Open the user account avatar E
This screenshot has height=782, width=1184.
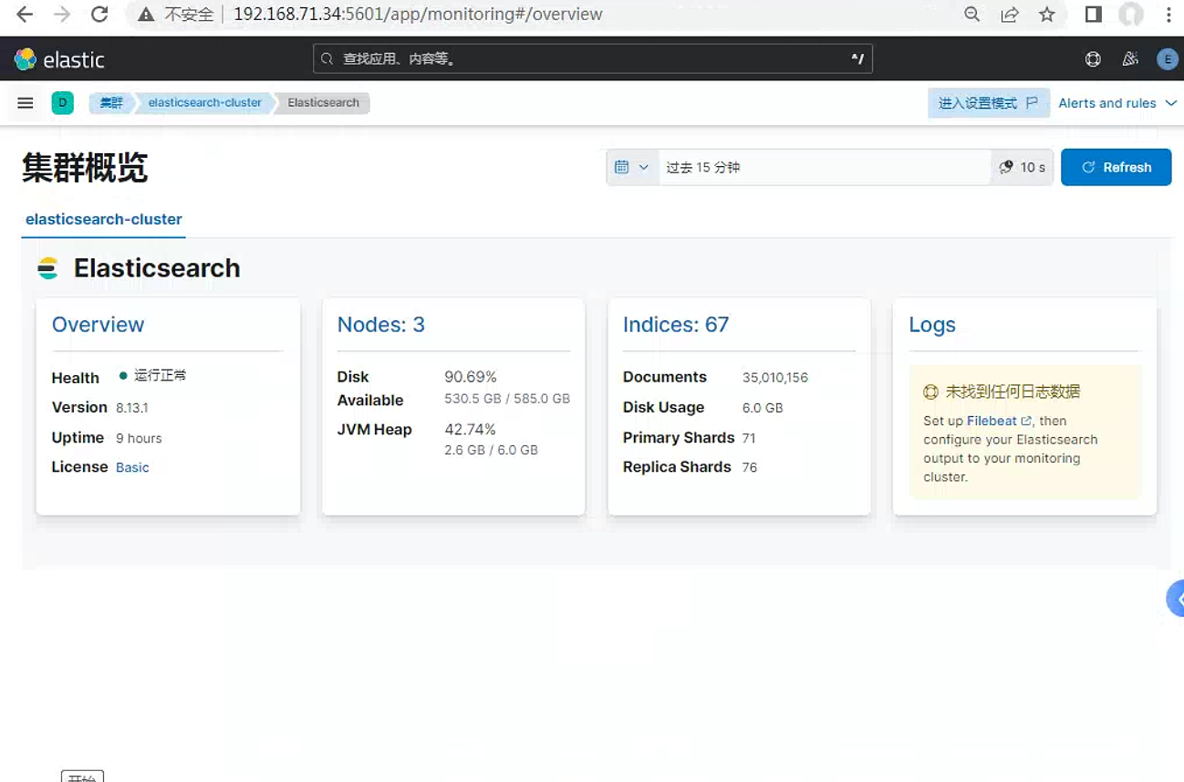pyautogui.click(x=1168, y=59)
